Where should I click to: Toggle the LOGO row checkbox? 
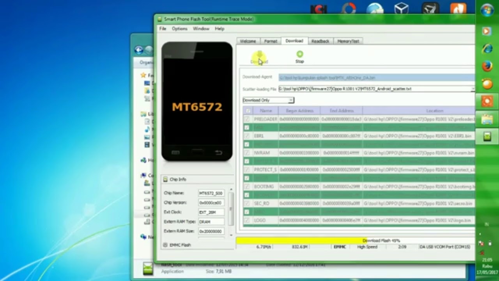click(247, 220)
